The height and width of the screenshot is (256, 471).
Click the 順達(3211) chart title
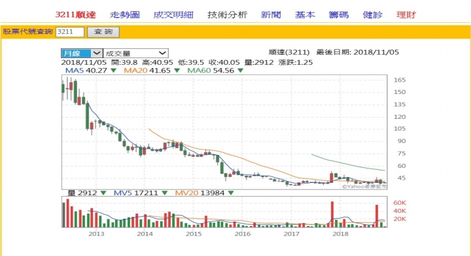pos(289,52)
